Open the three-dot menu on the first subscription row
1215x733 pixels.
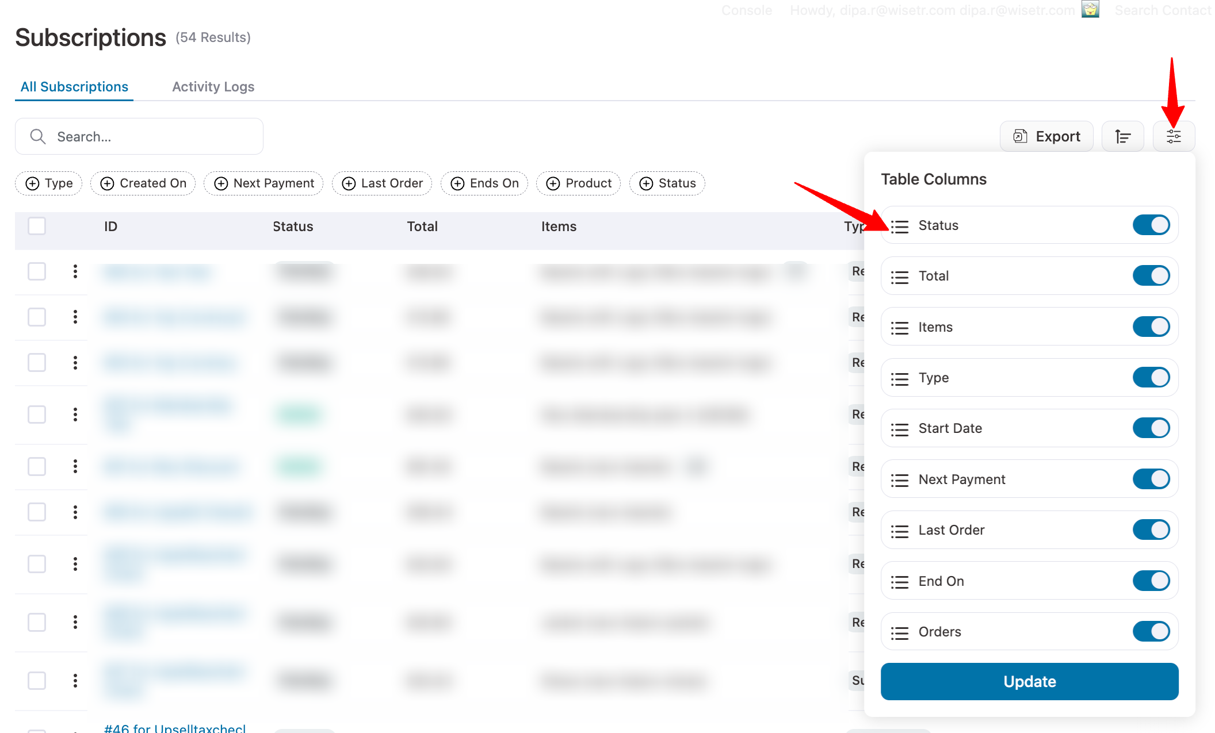point(75,271)
